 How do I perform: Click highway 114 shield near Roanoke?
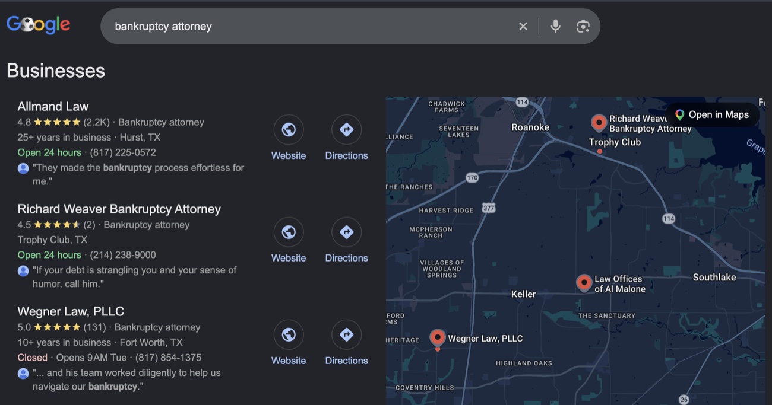pos(522,102)
